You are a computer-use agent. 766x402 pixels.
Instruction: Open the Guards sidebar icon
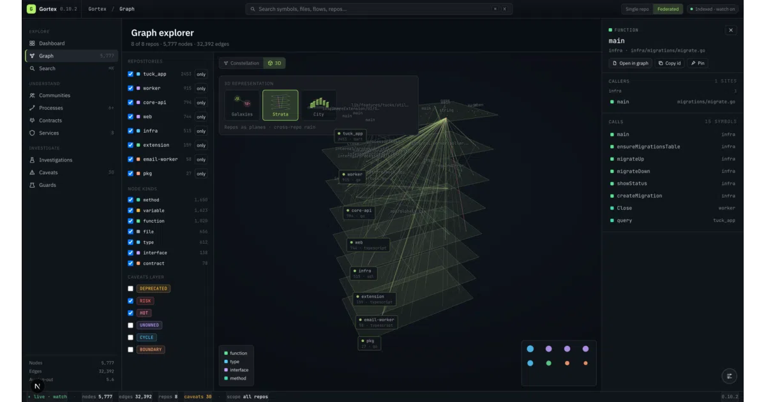[33, 185]
